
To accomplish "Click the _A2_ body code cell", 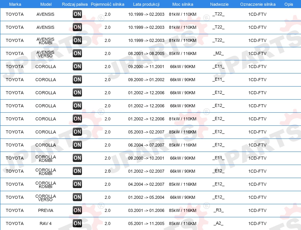I will 219,223.
